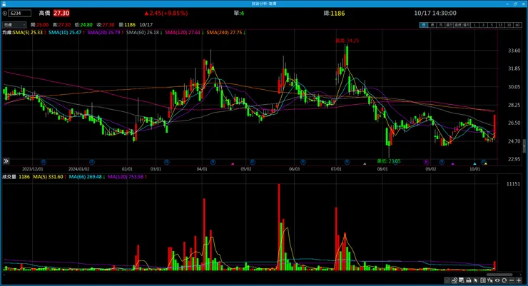Click the add stock plus icon beside 6234
528x286 pixels.
click(x=5, y=14)
